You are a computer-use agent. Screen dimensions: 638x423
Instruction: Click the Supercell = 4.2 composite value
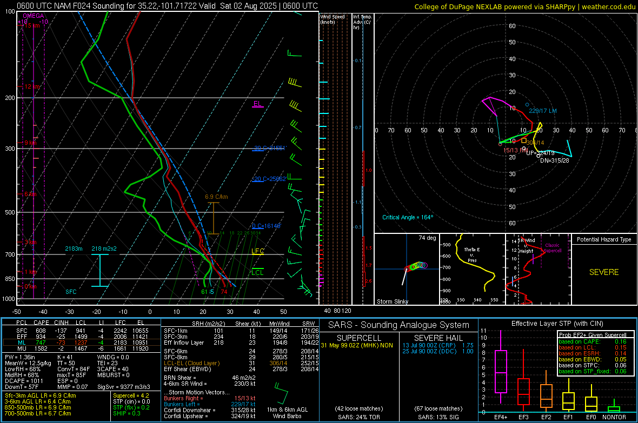pyautogui.click(x=131, y=395)
